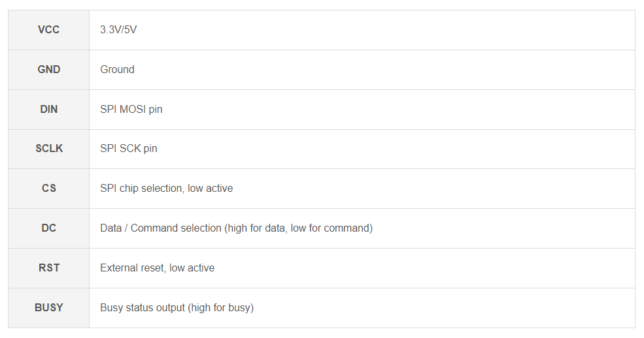
Task: Click the CS pin name cell
Action: [49, 189]
